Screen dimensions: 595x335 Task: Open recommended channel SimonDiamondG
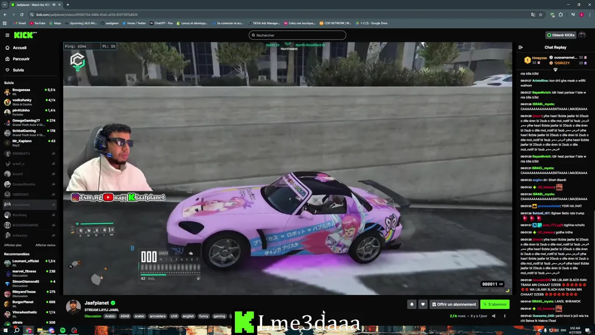[x=29, y=283]
